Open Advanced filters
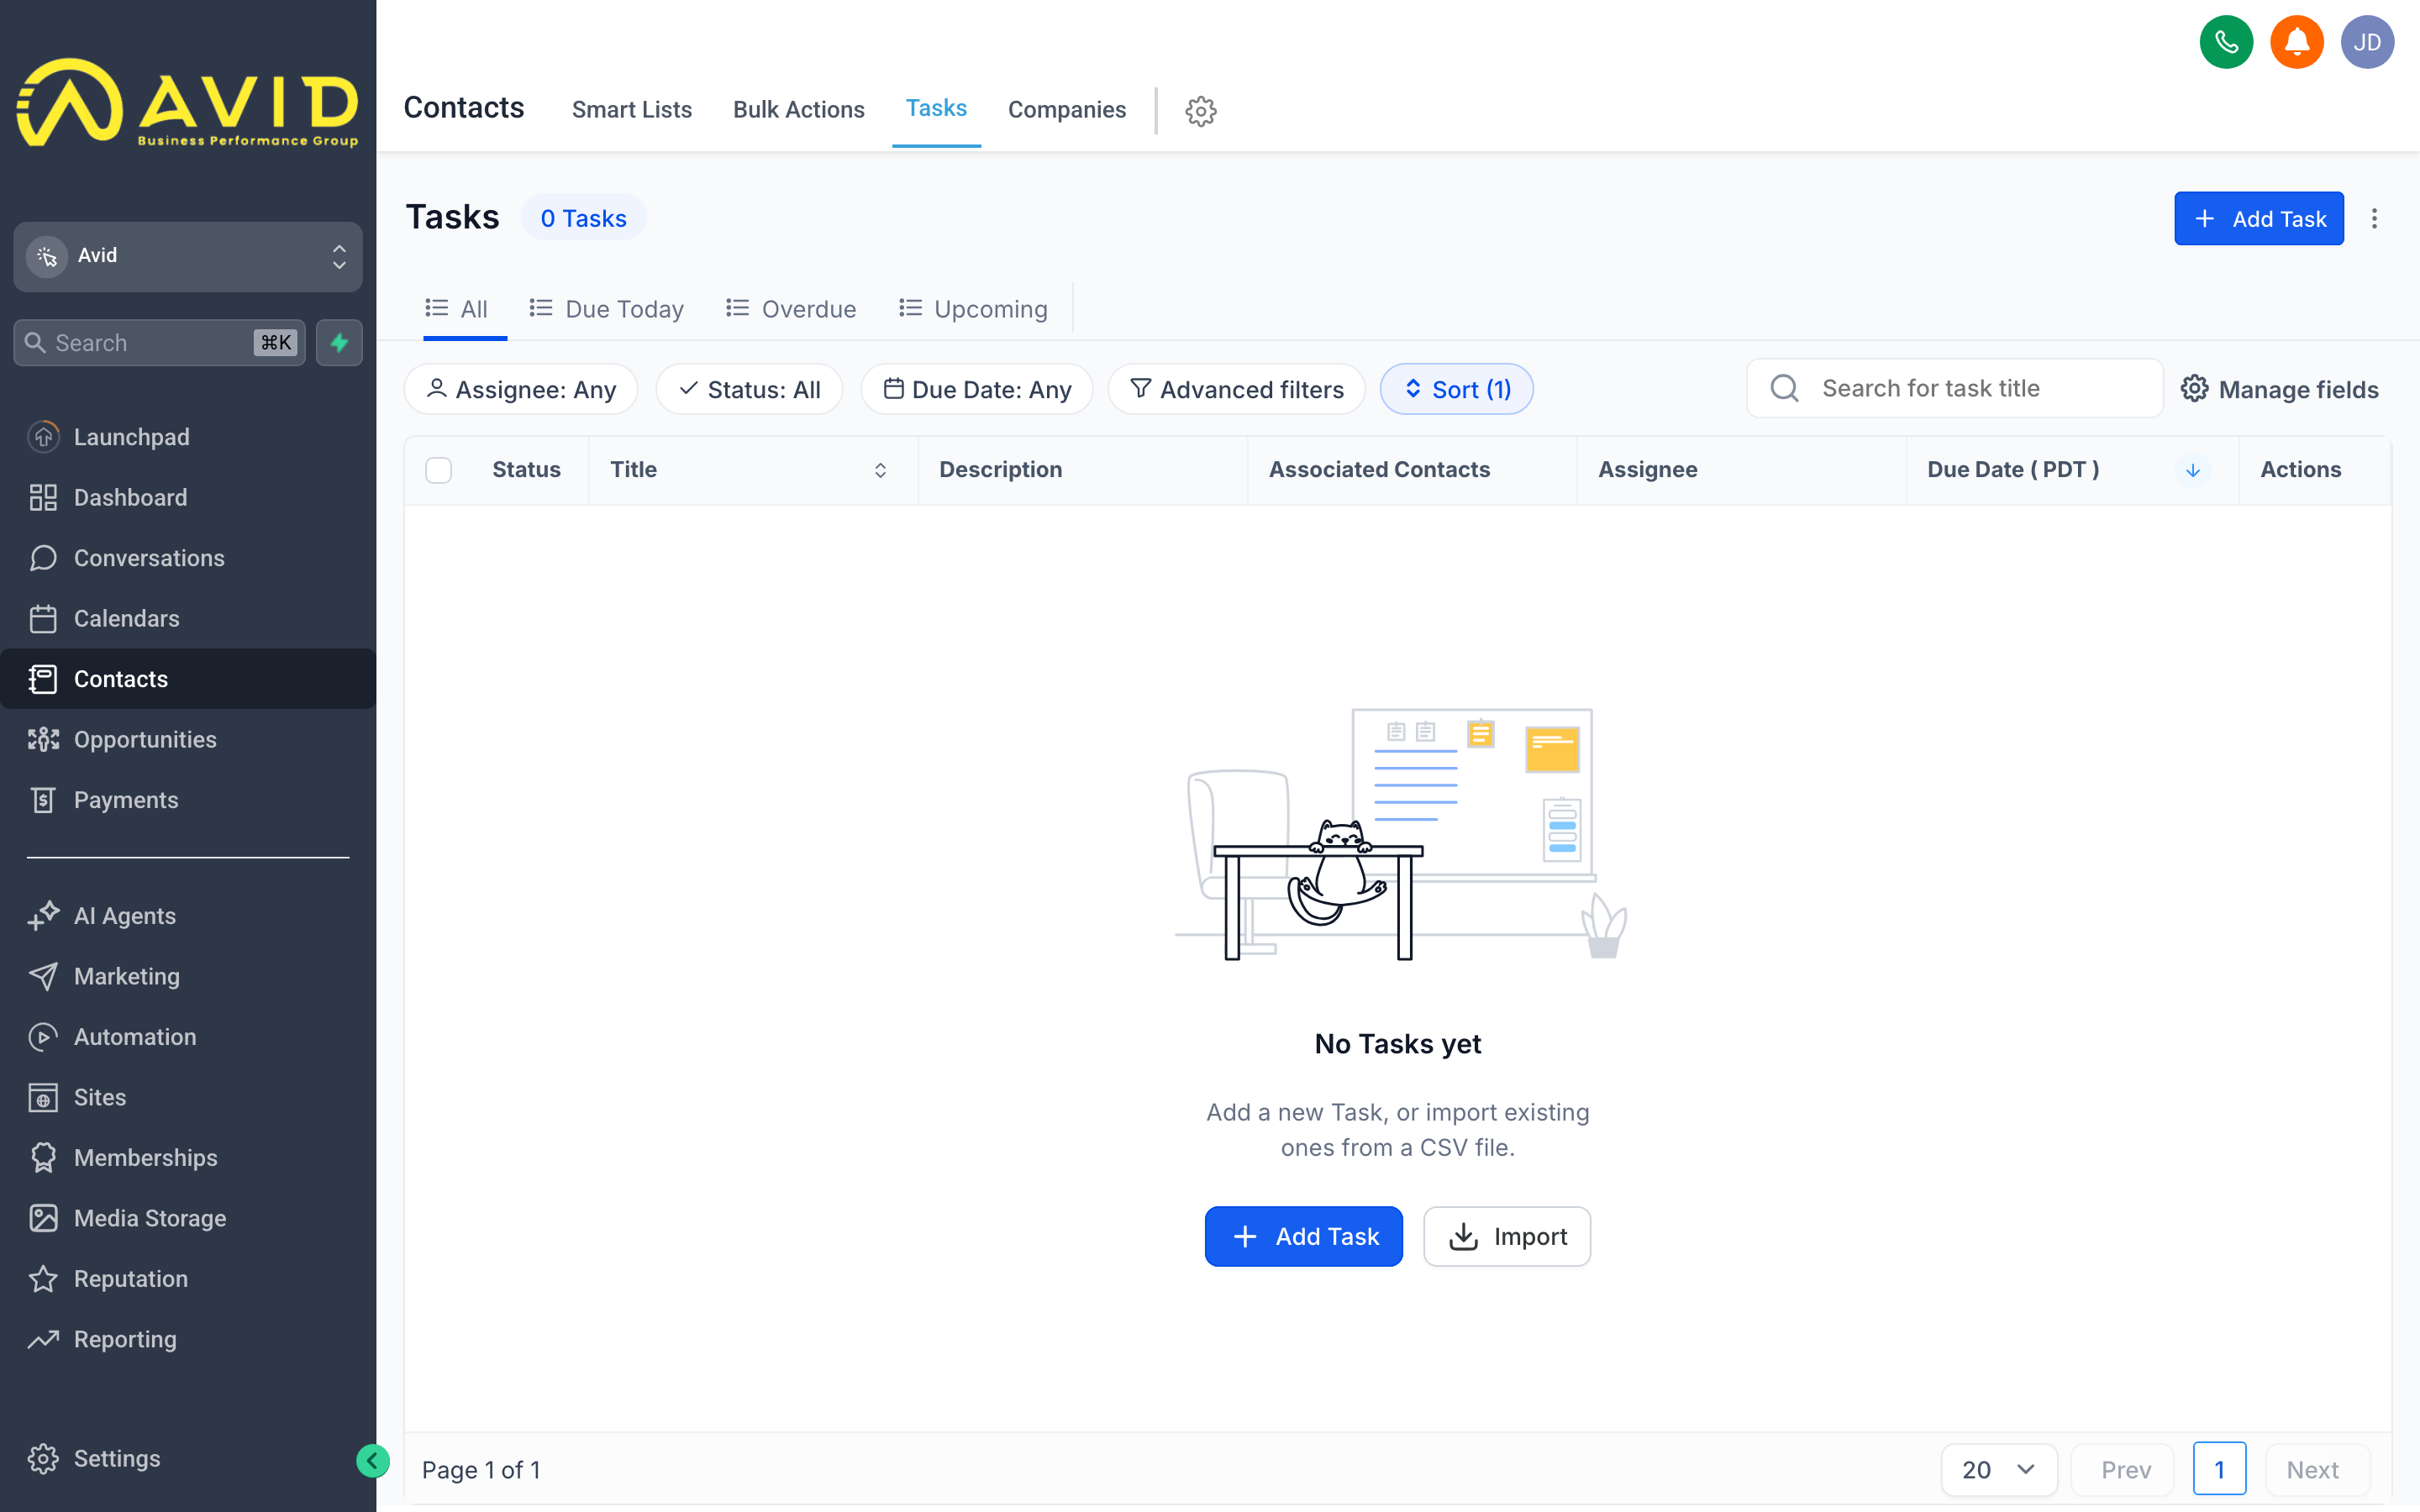Screen dimensions: 2420x1512 click(1236, 389)
